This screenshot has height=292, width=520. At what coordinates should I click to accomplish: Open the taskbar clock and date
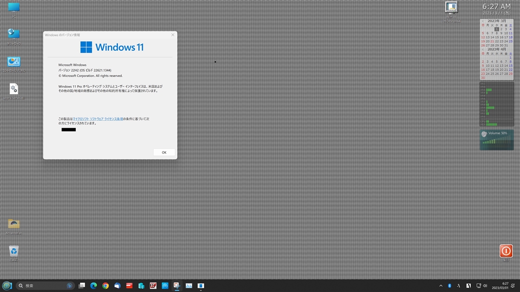(500, 286)
